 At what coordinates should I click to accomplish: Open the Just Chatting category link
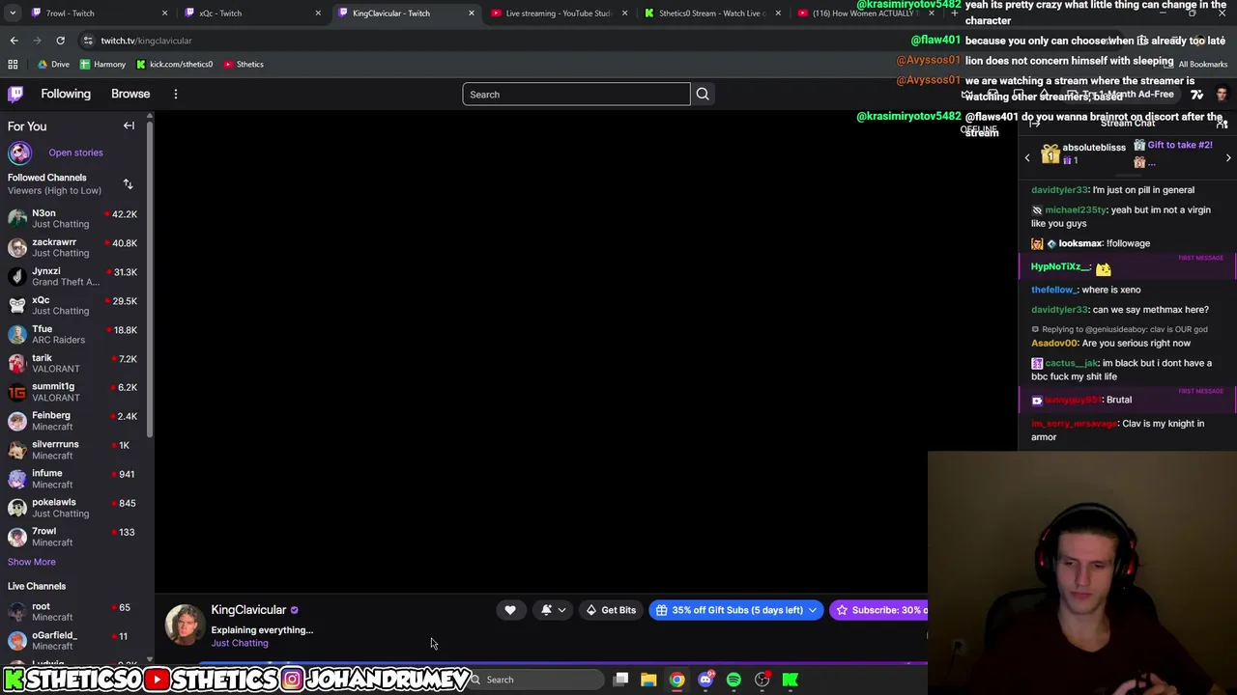click(x=240, y=643)
